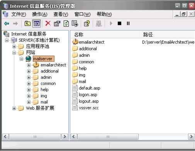The image size is (195, 151).
Task: Click the IIS Manager title bar icon
Action: tap(5, 6)
